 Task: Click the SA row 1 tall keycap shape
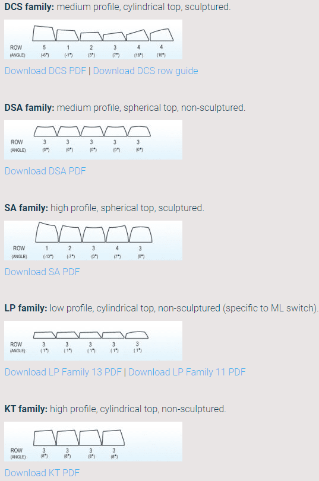(x=47, y=232)
